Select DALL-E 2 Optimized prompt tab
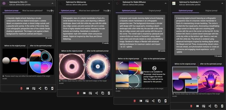 (x=11, y=11)
